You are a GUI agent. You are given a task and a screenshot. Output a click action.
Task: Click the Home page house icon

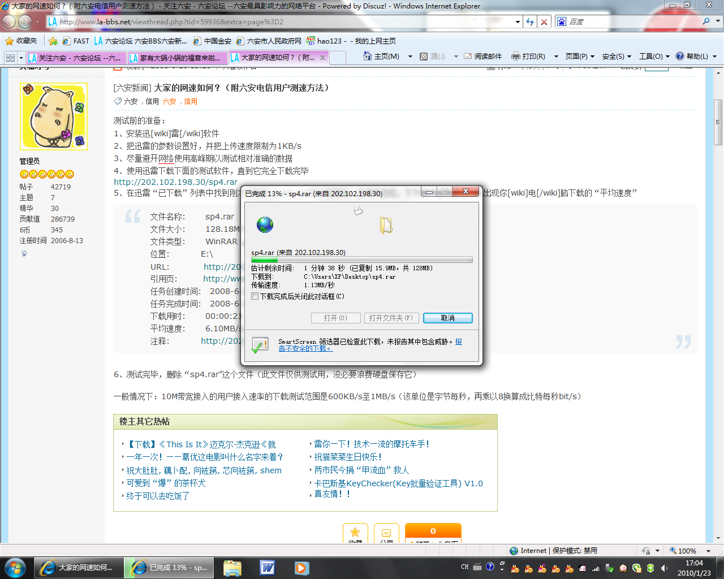pyautogui.click(x=367, y=57)
